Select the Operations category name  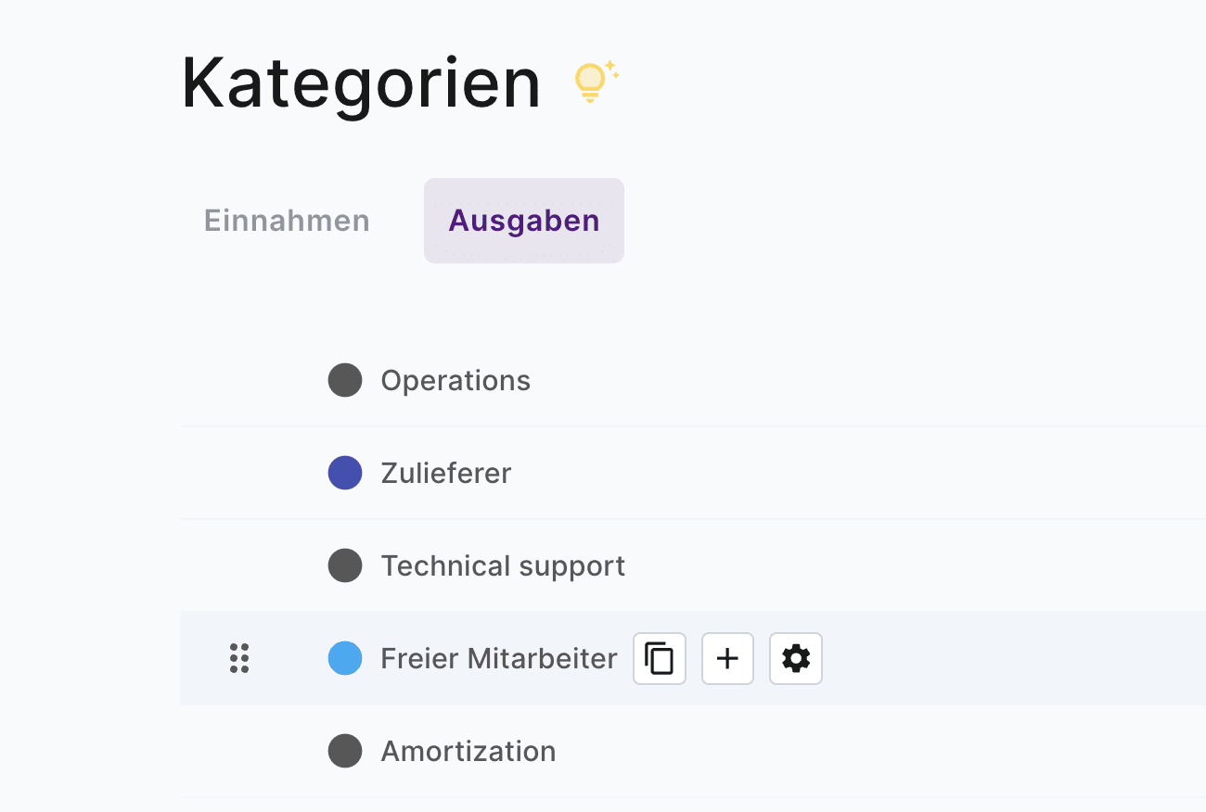[x=455, y=380]
